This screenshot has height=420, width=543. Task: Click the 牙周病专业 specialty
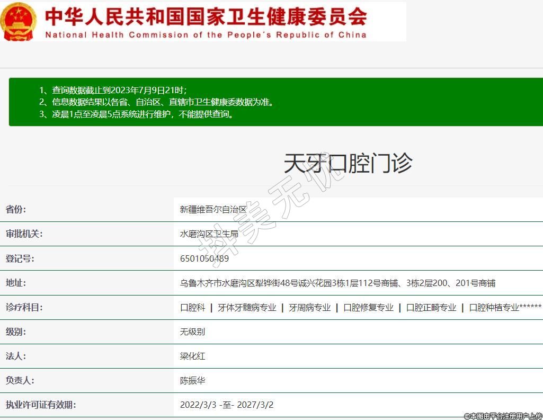(309, 308)
